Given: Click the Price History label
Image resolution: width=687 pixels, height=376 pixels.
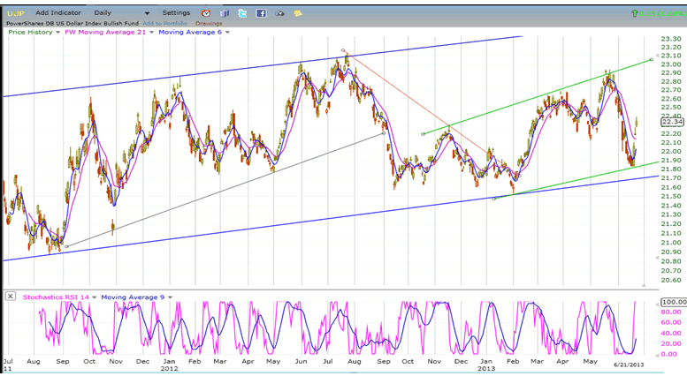Looking at the screenshot, I should tap(30, 32).
